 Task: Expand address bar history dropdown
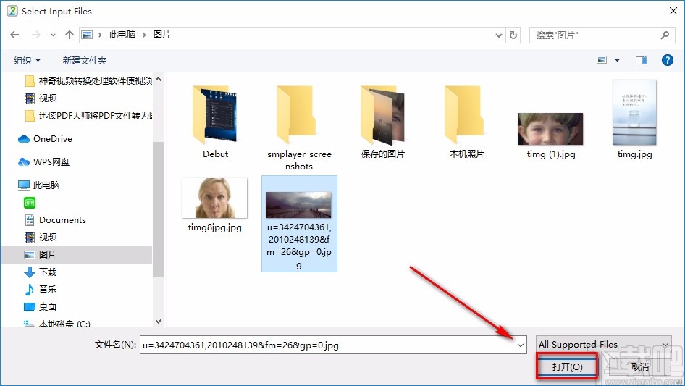click(x=498, y=35)
